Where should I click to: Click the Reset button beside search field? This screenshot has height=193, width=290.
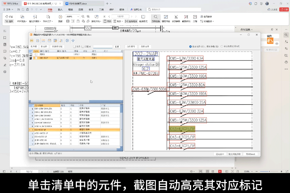117,46
